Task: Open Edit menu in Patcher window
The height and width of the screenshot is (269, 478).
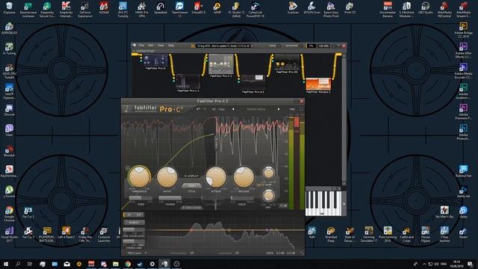Action: pyautogui.click(x=151, y=46)
